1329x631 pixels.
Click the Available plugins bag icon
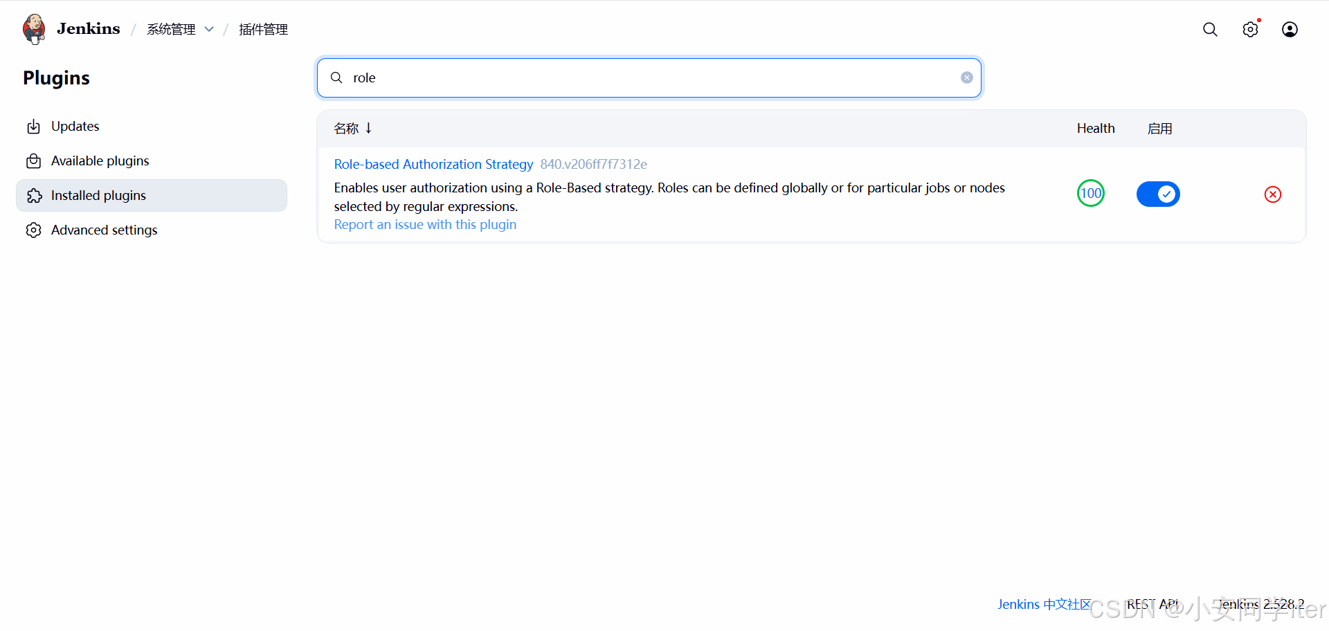pyautogui.click(x=33, y=161)
